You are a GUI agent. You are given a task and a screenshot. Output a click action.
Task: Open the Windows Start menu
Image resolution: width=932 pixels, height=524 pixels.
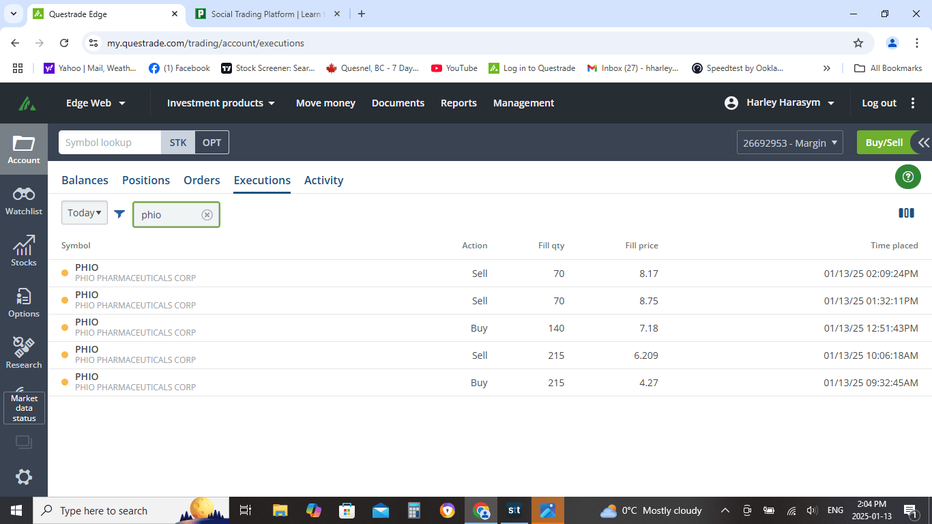coord(16,510)
